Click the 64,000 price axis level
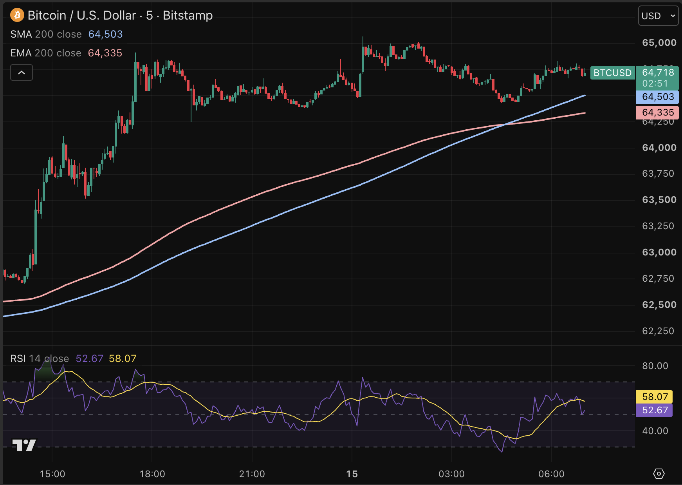The width and height of the screenshot is (682, 485). point(659,148)
